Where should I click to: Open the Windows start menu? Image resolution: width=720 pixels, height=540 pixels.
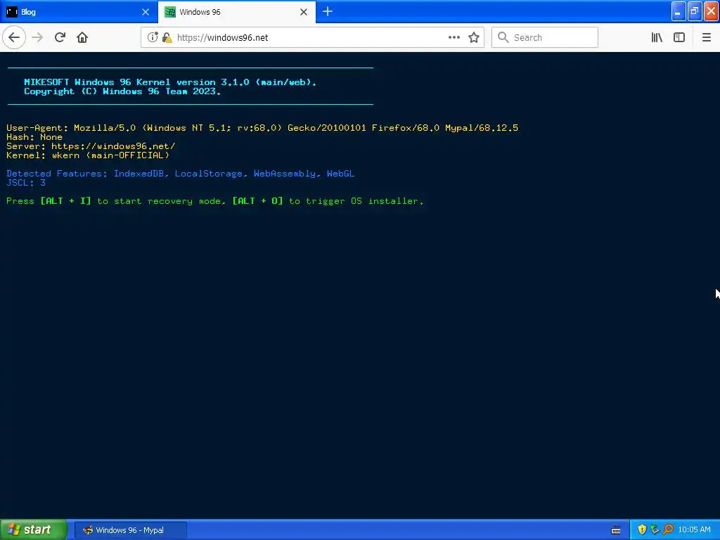34,529
